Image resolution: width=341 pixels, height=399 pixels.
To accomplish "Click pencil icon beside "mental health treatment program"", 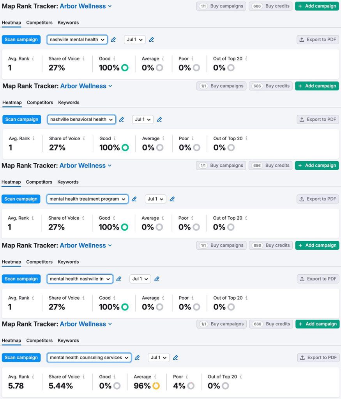I will pyautogui.click(x=134, y=199).
